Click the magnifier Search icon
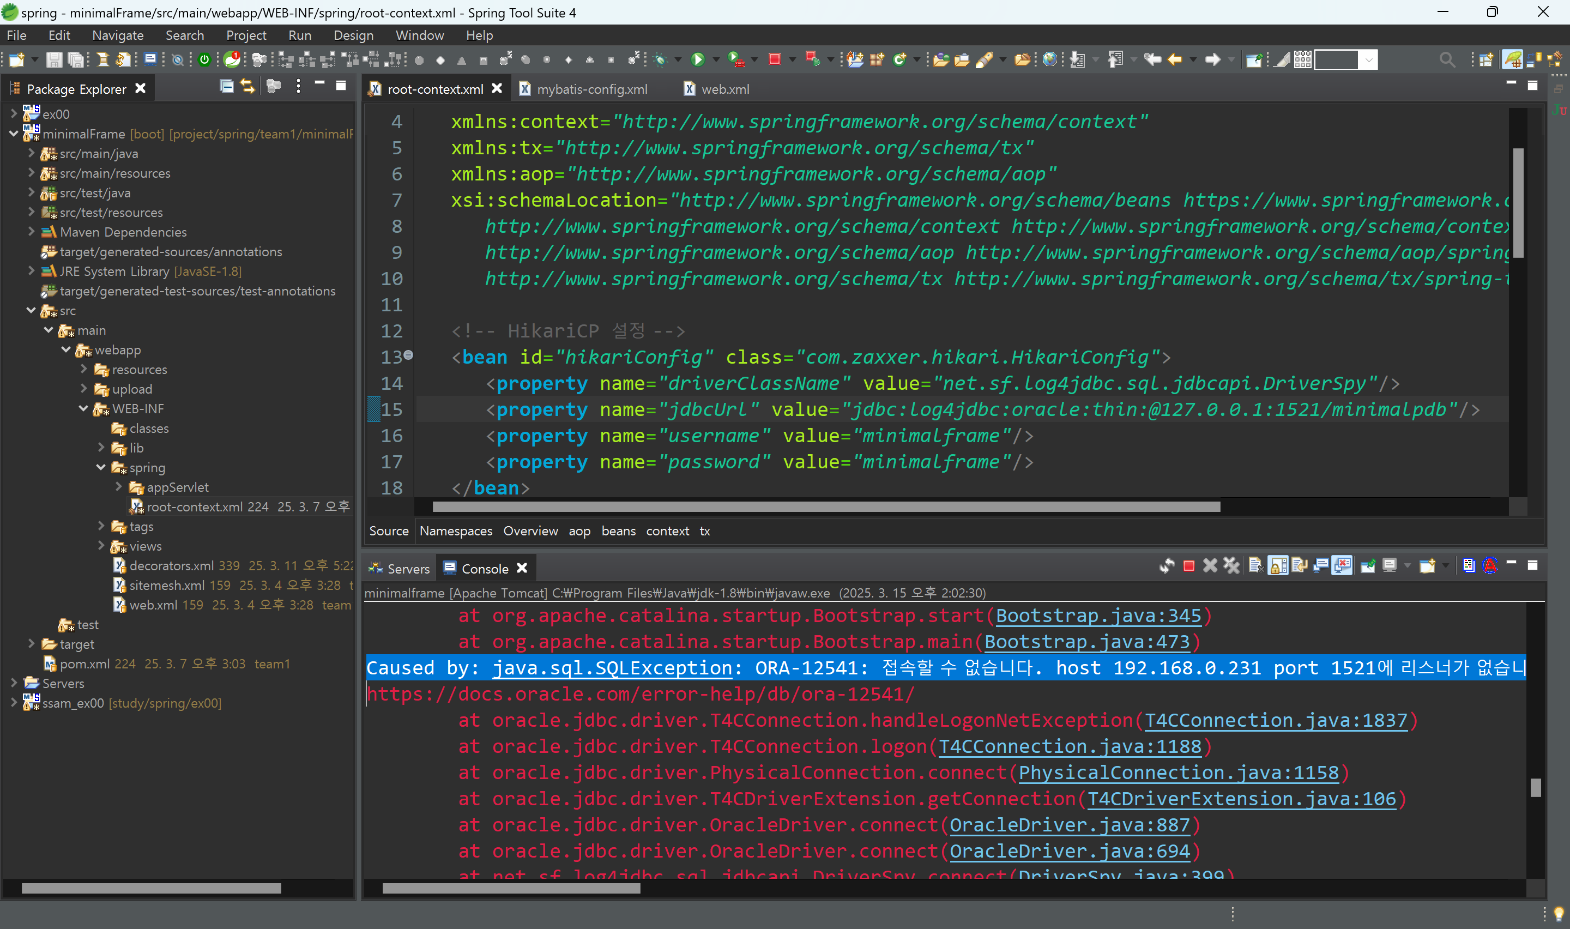Image resolution: width=1570 pixels, height=929 pixels. (x=1447, y=59)
